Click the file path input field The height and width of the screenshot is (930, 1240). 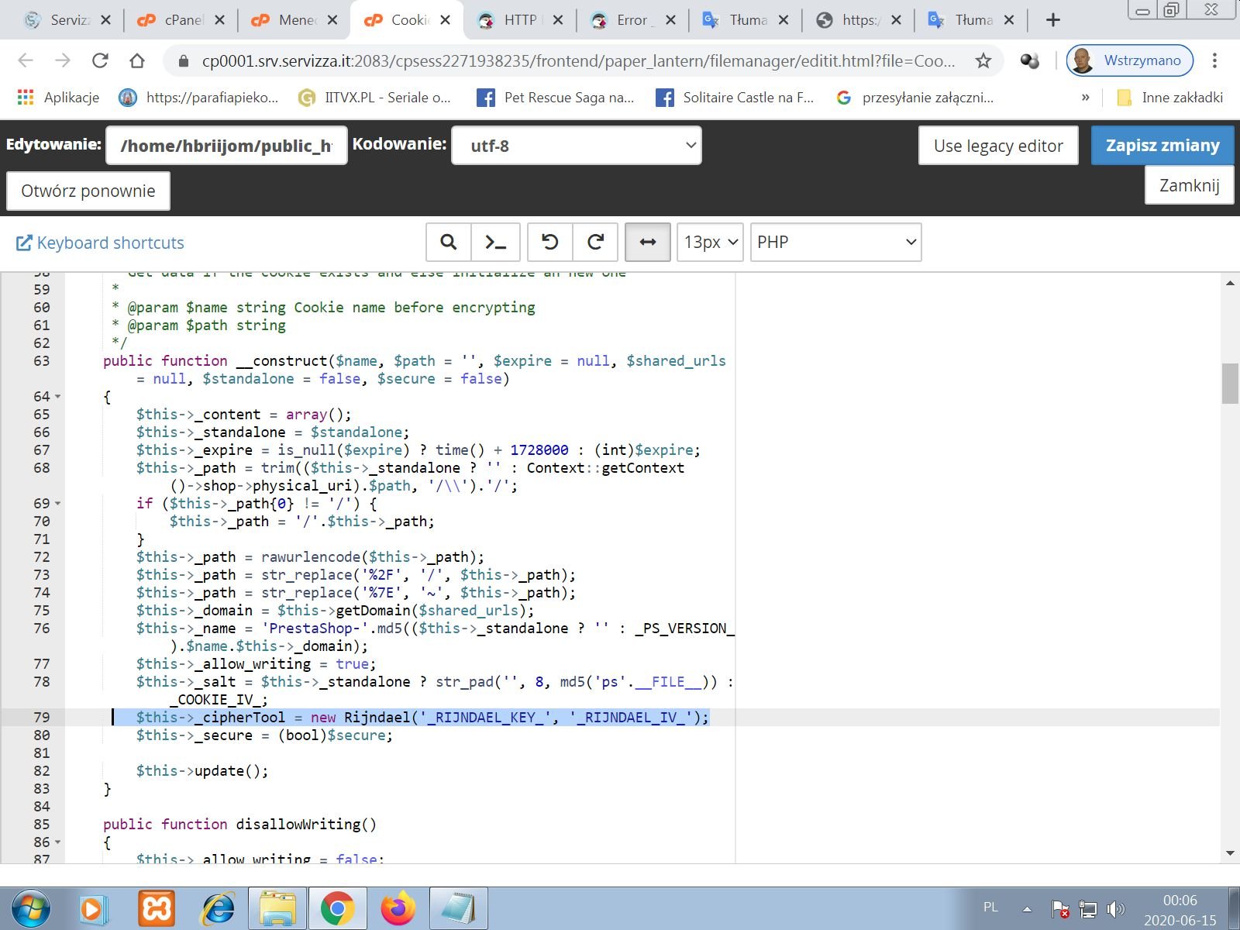point(226,146)
